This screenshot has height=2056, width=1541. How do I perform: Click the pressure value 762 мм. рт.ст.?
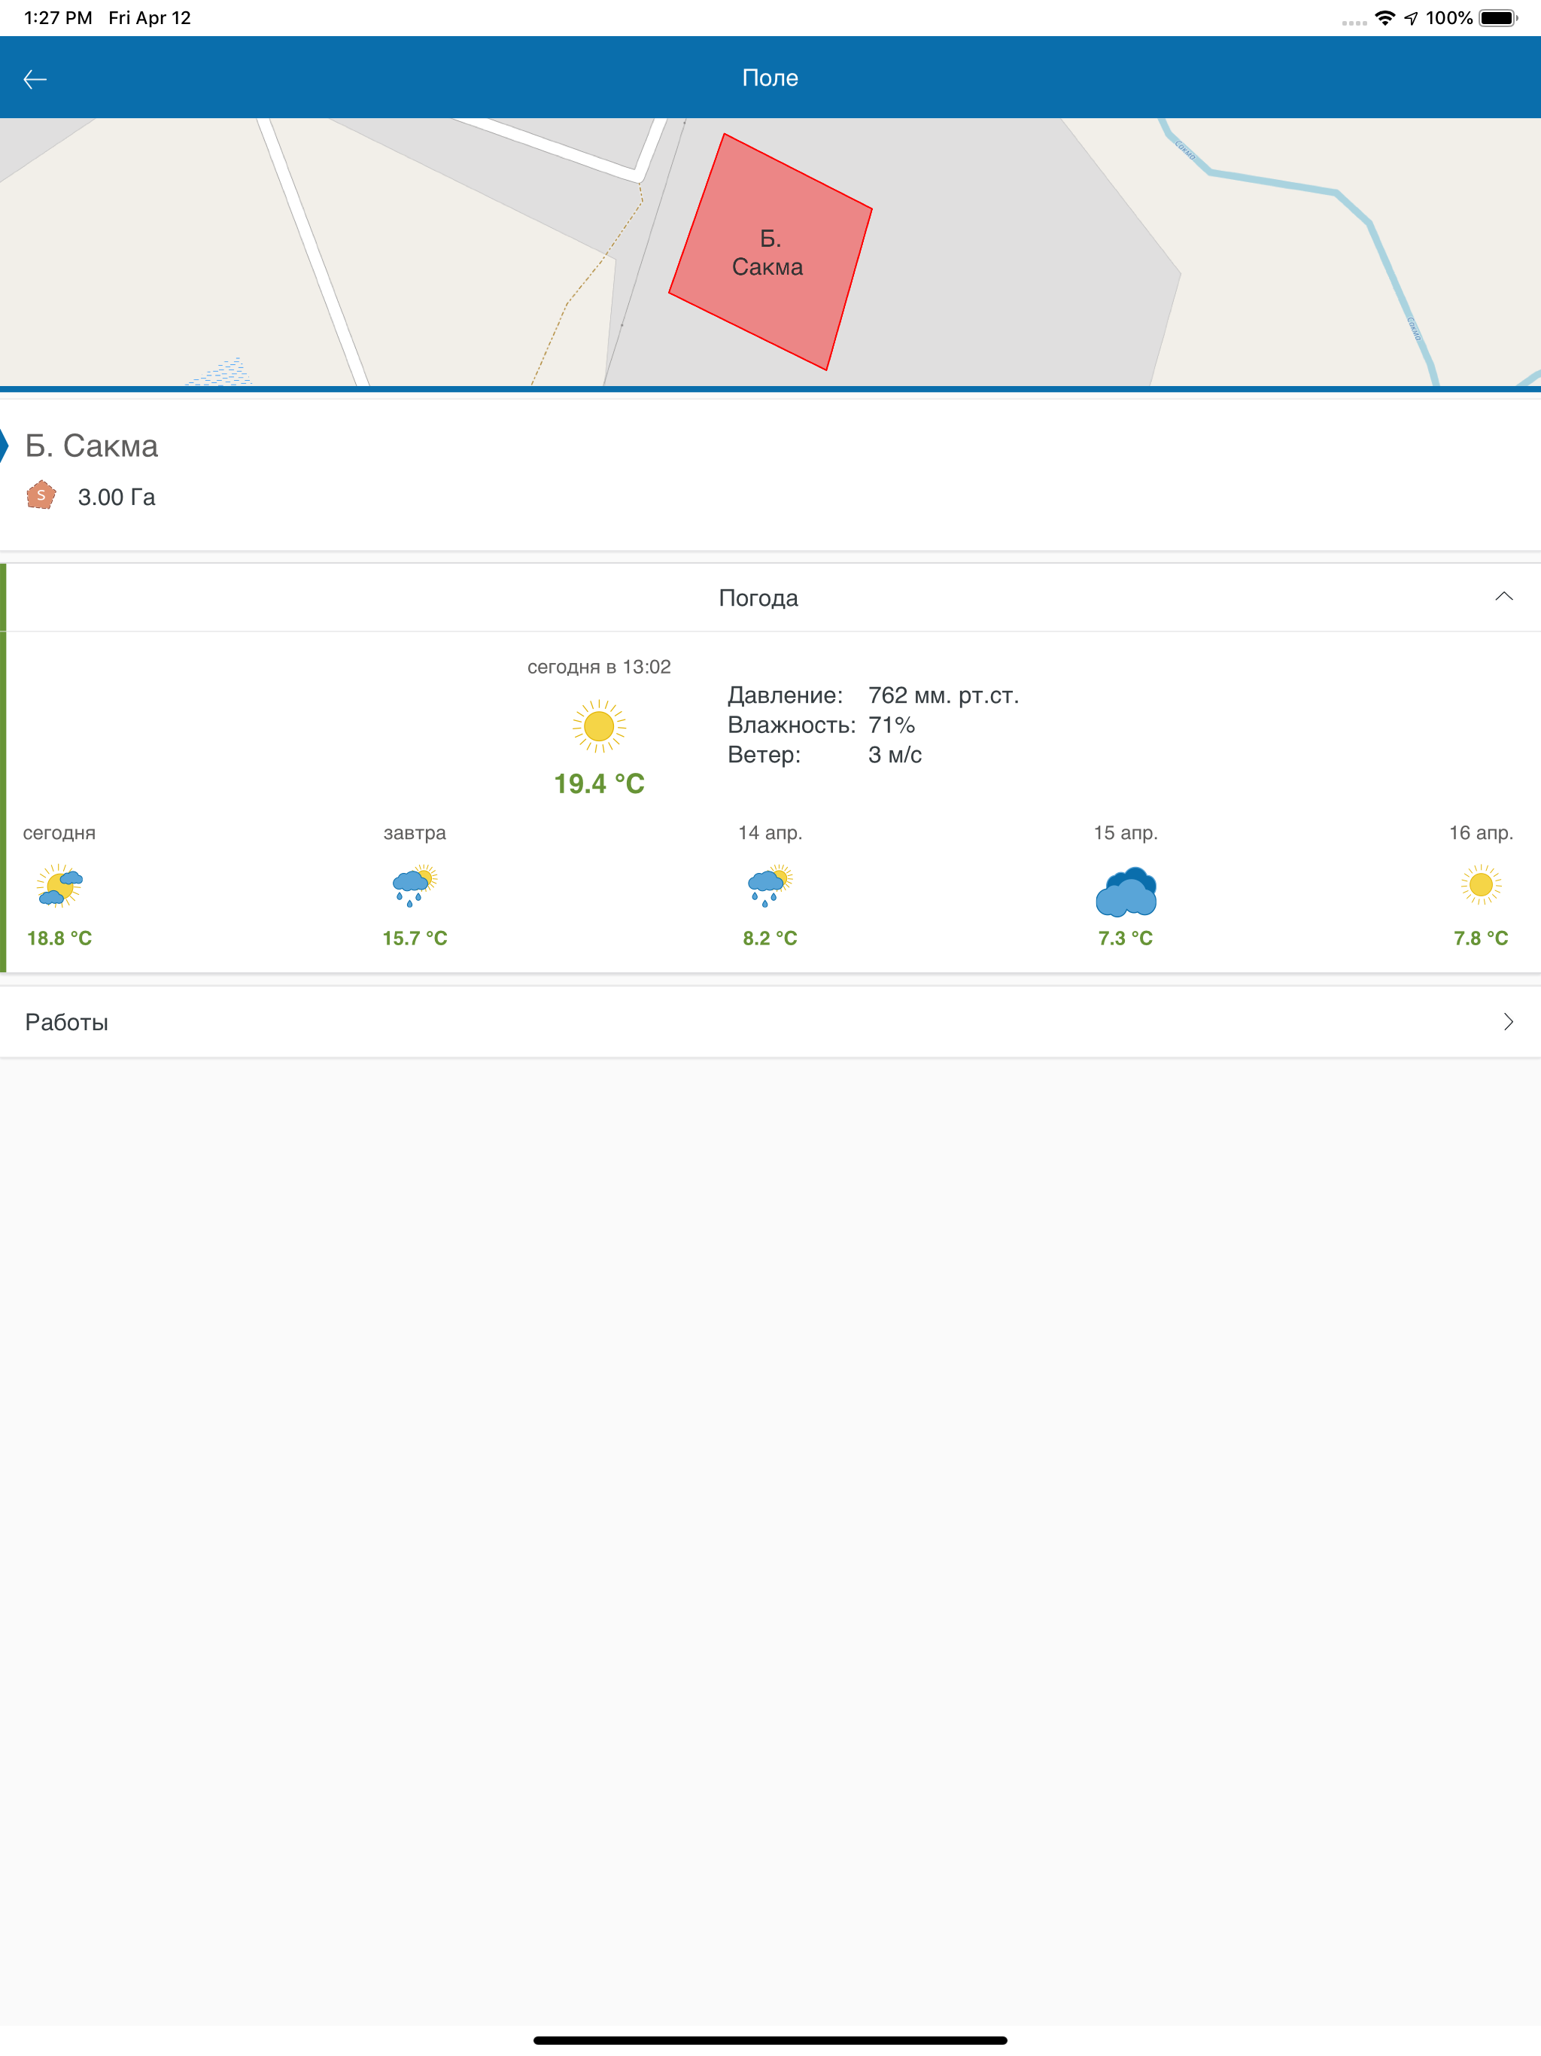click(x=944, y=695)
